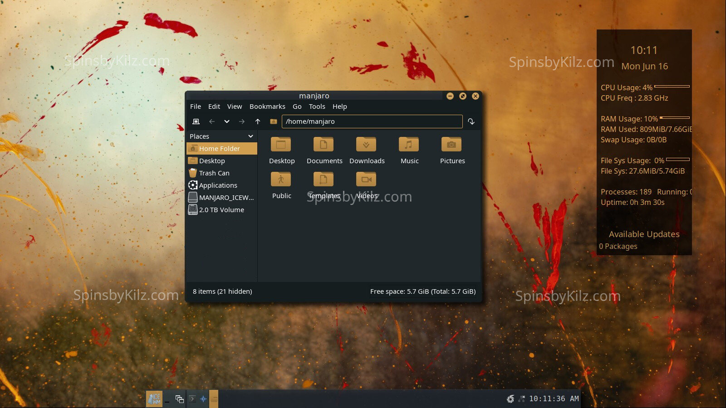Open Applications in the sidebar
726x408 pixels.
click(222, 185)
